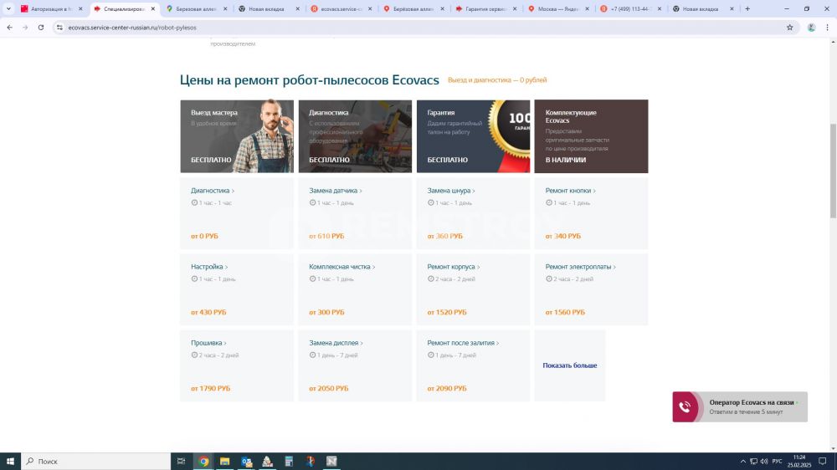Open the Замена шнура link
837x470 pixels.
coord(451,191)
